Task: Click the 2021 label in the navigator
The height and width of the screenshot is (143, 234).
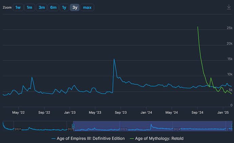Action: pyautogui.click(x=18, y=129)
